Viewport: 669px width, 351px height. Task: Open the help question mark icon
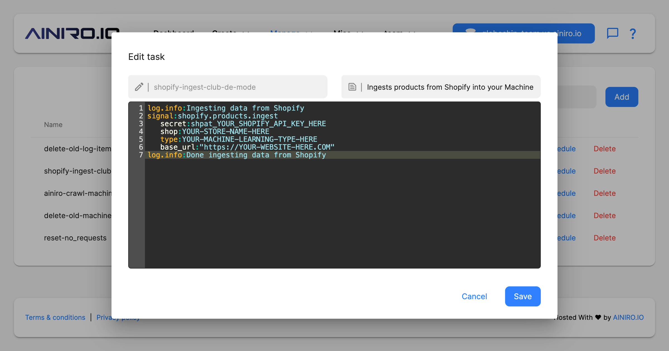click(x=633, y=34)
